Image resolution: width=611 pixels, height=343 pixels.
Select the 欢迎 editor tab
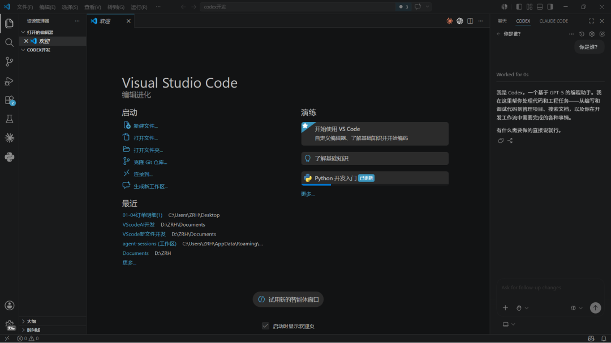coord(110,21)
